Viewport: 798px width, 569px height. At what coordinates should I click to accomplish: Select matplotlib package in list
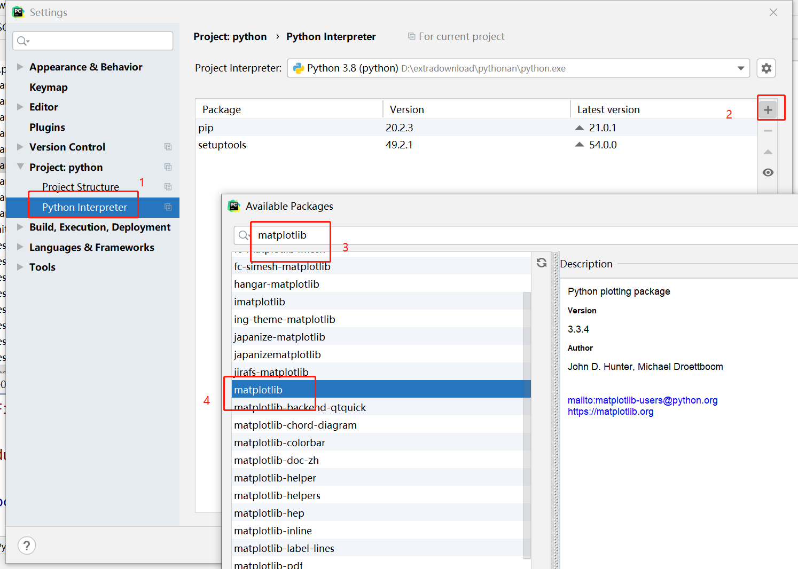coord(381,390)
